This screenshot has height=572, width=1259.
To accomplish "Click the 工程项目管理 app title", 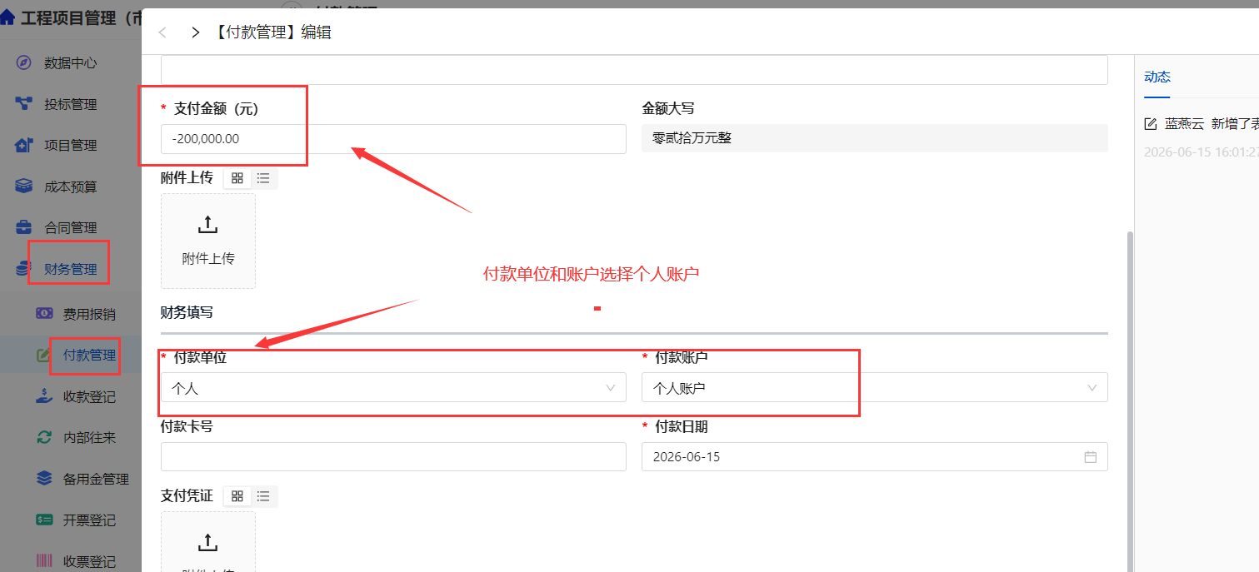I will click(79, 18).
